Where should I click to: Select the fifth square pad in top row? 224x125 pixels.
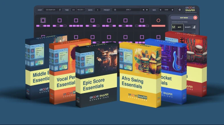pos(109,20)
